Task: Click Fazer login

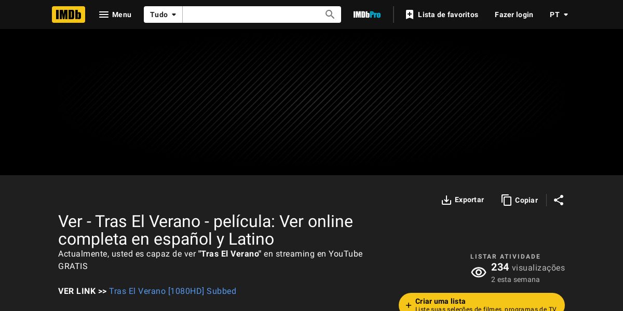Action: [514, 15]
